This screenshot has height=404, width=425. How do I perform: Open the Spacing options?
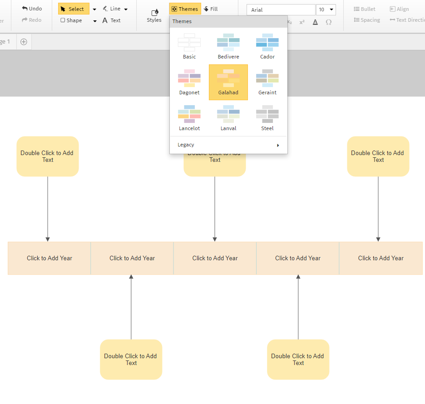coord(367,20)
